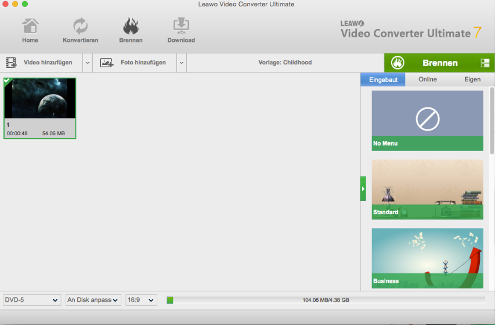Select the Business menu template
Viewport: 495px width, 325px height.
(x=427, y=258)
